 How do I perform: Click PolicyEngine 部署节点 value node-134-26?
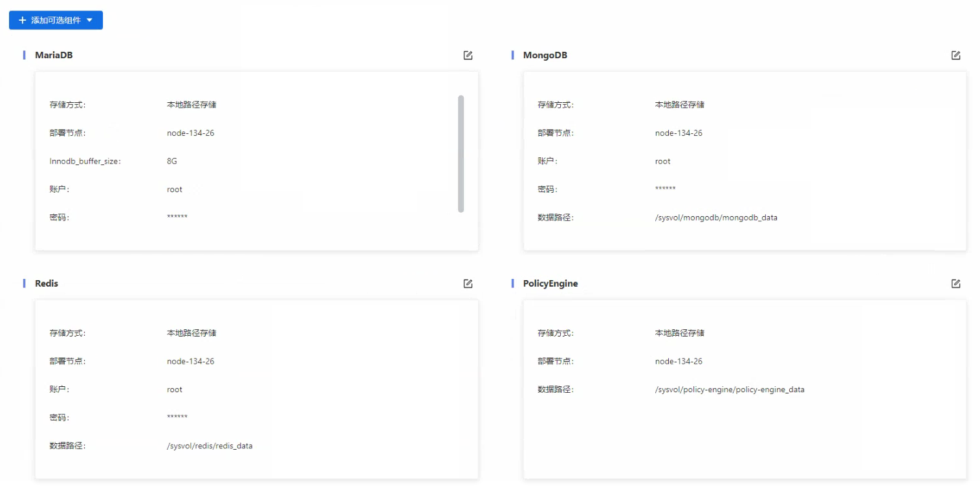point(679,361)
